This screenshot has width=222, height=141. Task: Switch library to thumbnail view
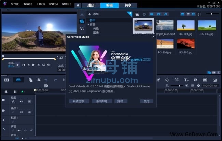(193, 14)
